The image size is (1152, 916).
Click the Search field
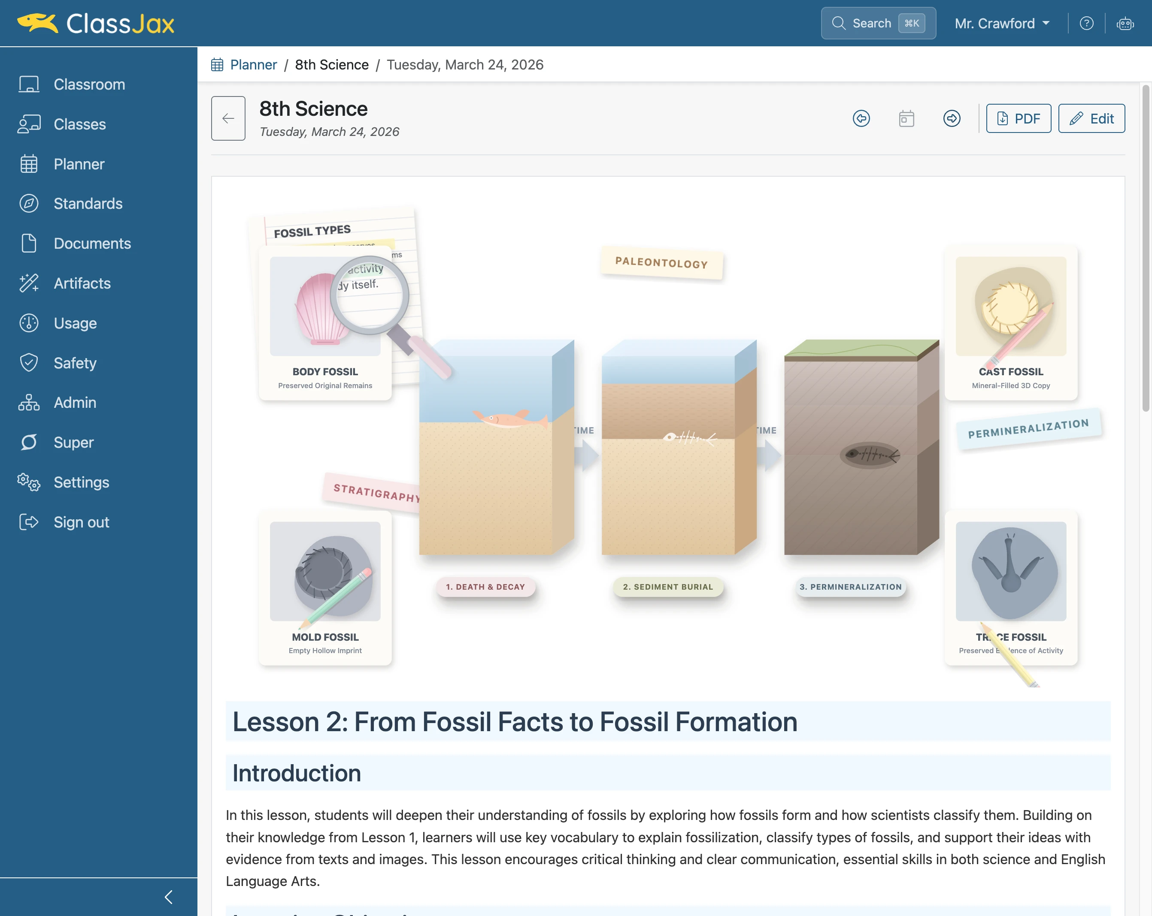[x=879, y=24]
